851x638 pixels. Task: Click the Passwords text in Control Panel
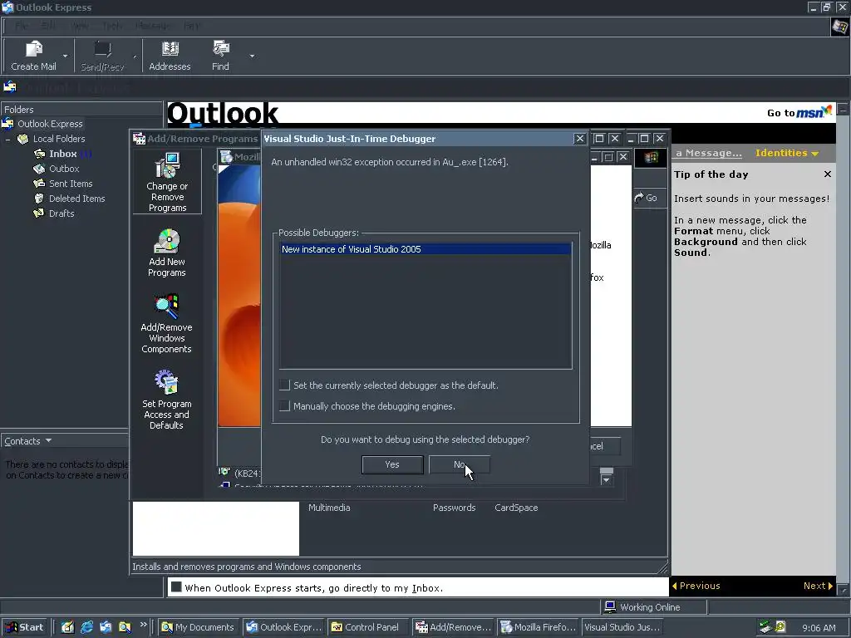pyautogui.click(x=454, y=508)
